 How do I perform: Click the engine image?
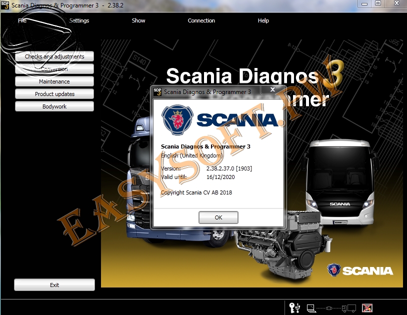(x=283, y=244)
